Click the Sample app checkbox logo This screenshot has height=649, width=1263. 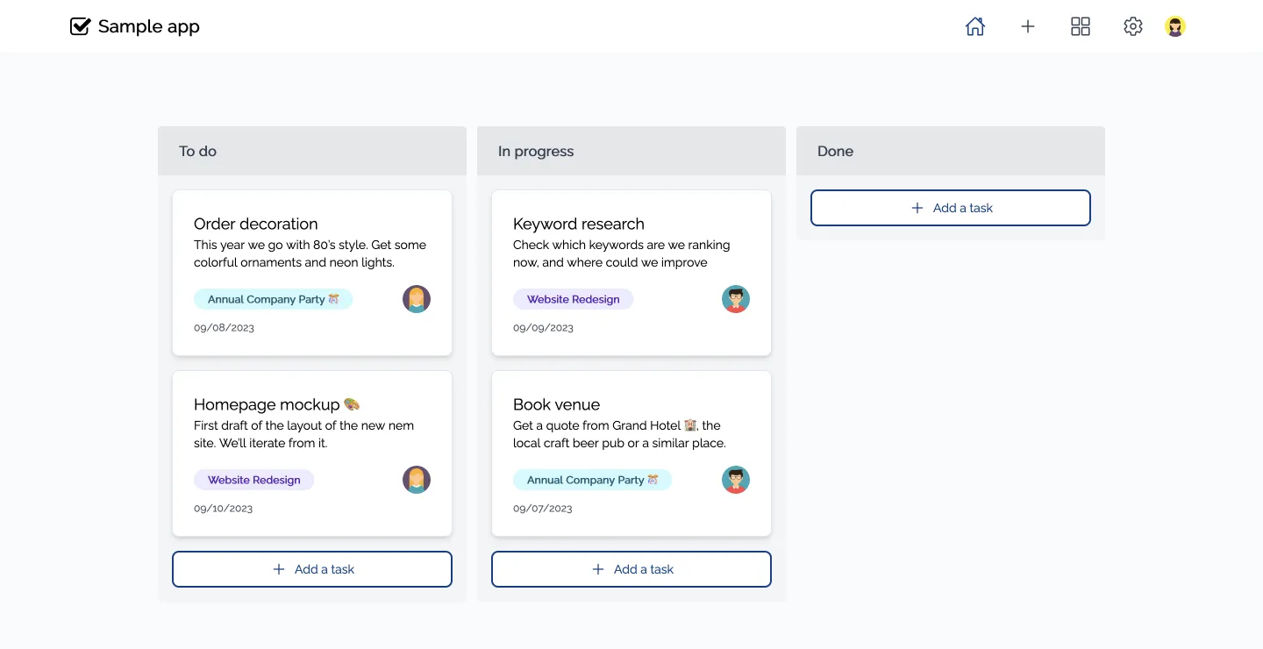click(80, 27)
